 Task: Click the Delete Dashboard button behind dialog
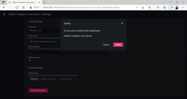click(38, 90)
